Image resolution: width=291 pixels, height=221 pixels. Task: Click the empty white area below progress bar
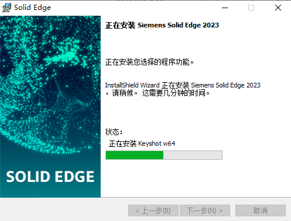195,178
